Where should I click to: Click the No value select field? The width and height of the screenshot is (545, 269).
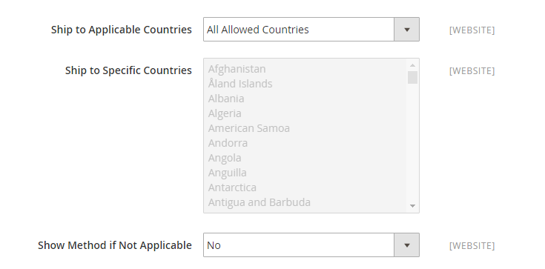coord(311,245)
